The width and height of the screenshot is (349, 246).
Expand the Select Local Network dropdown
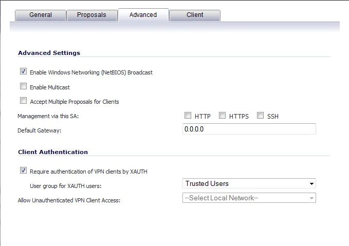coord(249,198)
